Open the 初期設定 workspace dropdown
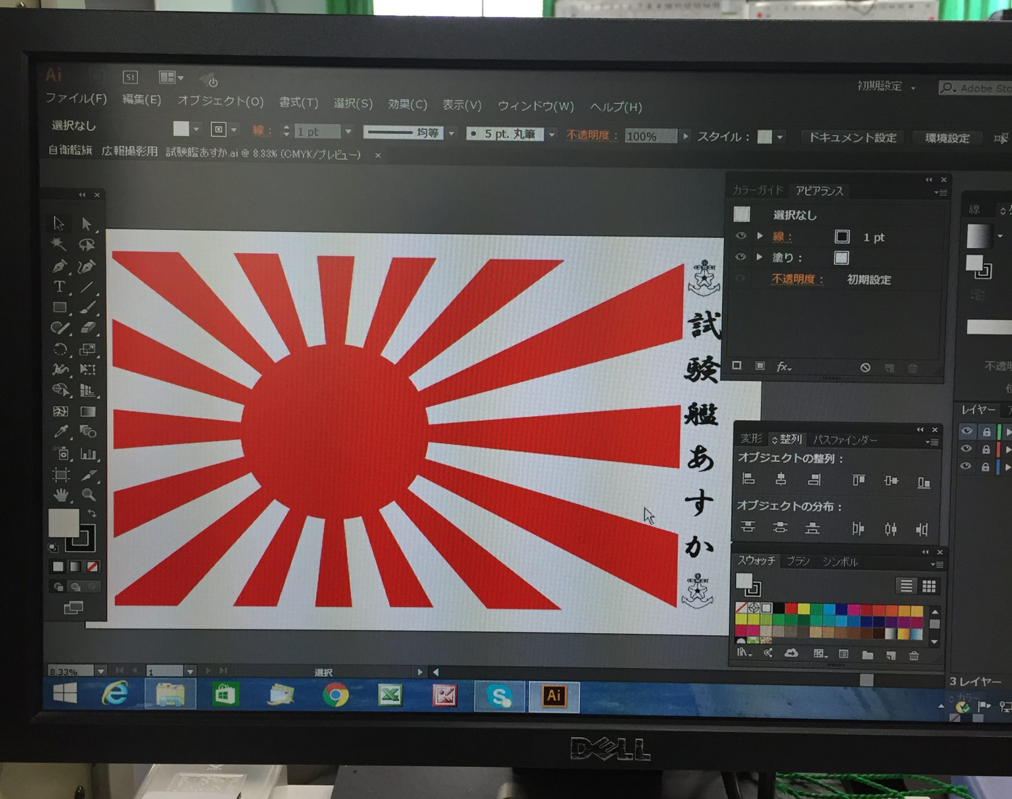 click(x=887, y=86)
